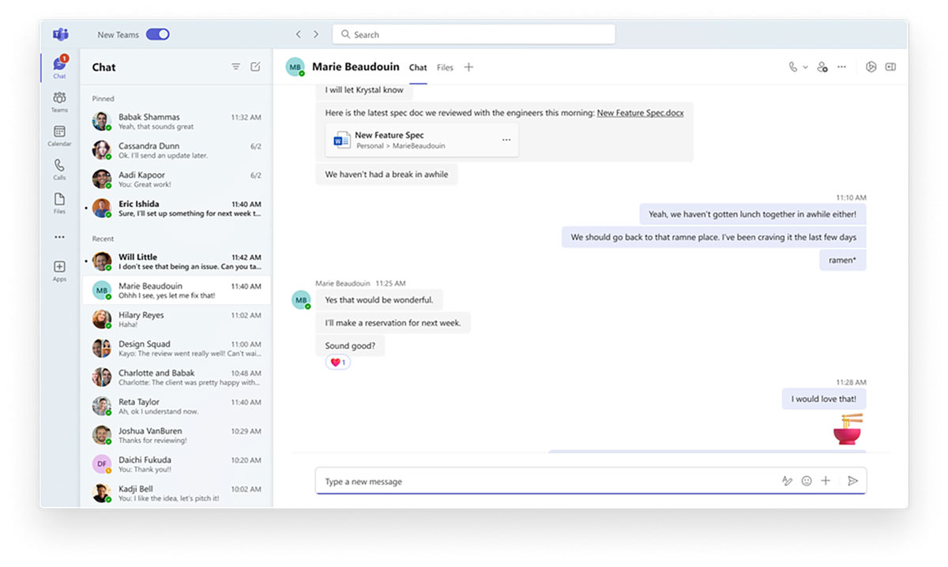Screen dimensions: 948x567
Task: Open the New Feature Spec.docx link
Action: pyautogui.click(x=640, y=113)
